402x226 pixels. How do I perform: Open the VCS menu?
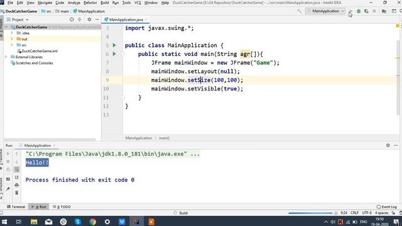click(x=138, y=3)
